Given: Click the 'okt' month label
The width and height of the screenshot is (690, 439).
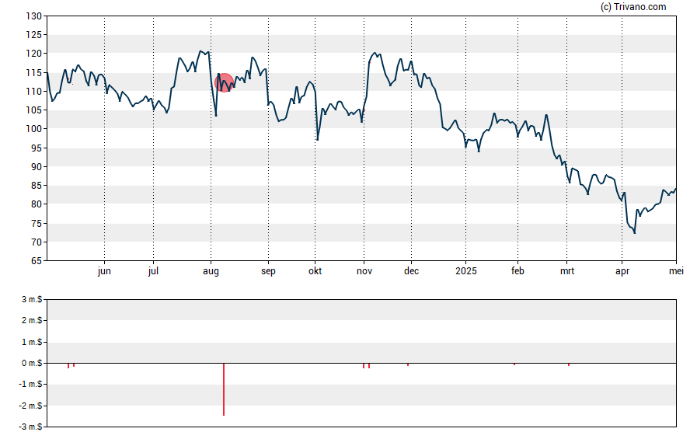Looking at the screenshot, I should click(315, 271).
